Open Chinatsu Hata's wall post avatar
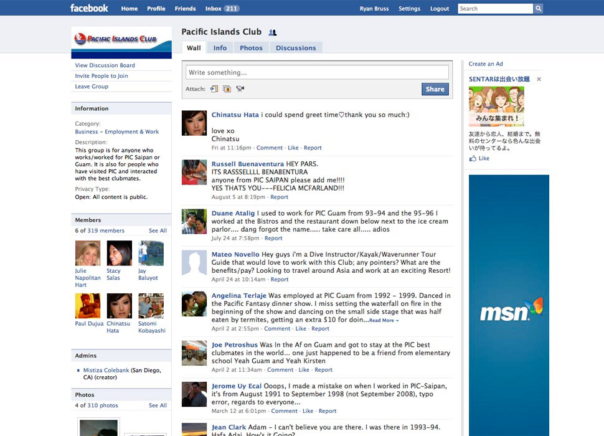This screenshot has height=436, width=604. [x=194, y=123]
